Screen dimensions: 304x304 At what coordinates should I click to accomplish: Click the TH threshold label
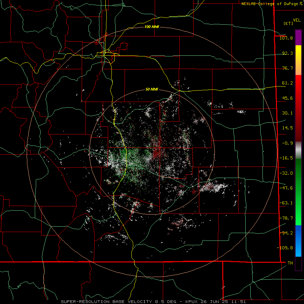(x=290, y=263)
